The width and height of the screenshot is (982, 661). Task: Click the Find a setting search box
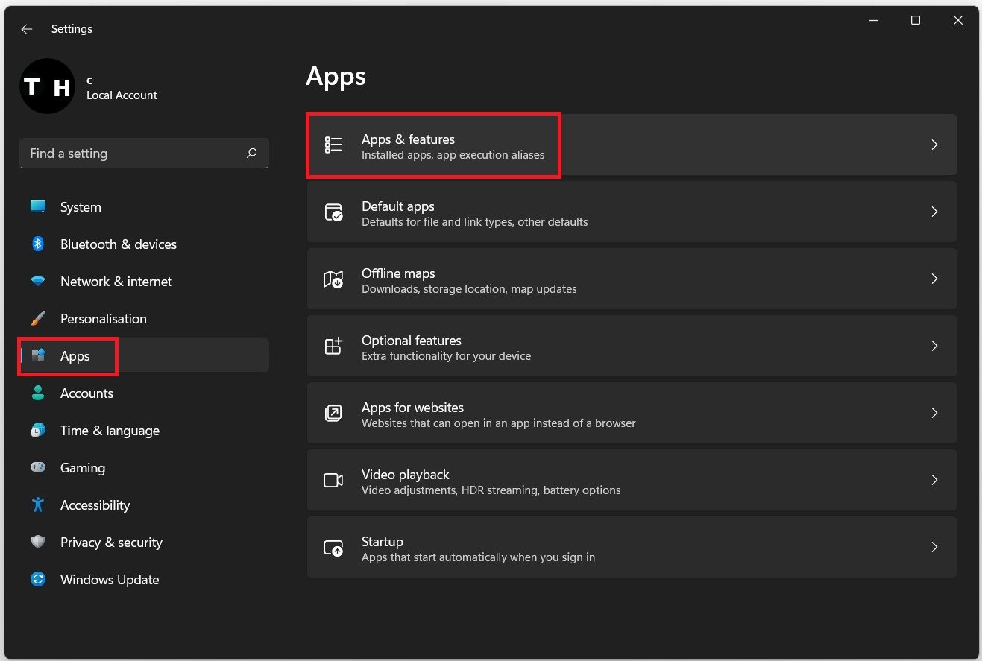(134, 153)
